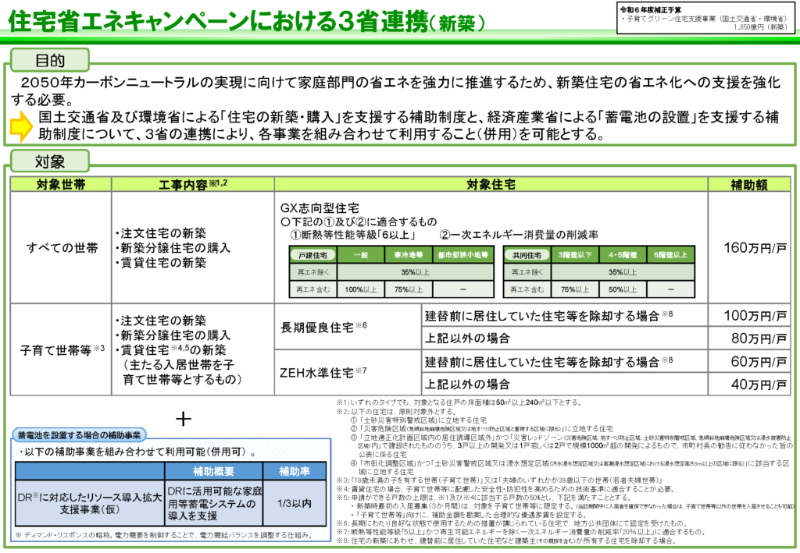Click the yellow arrow icon in 目的 section

click(x=21, y=126)
